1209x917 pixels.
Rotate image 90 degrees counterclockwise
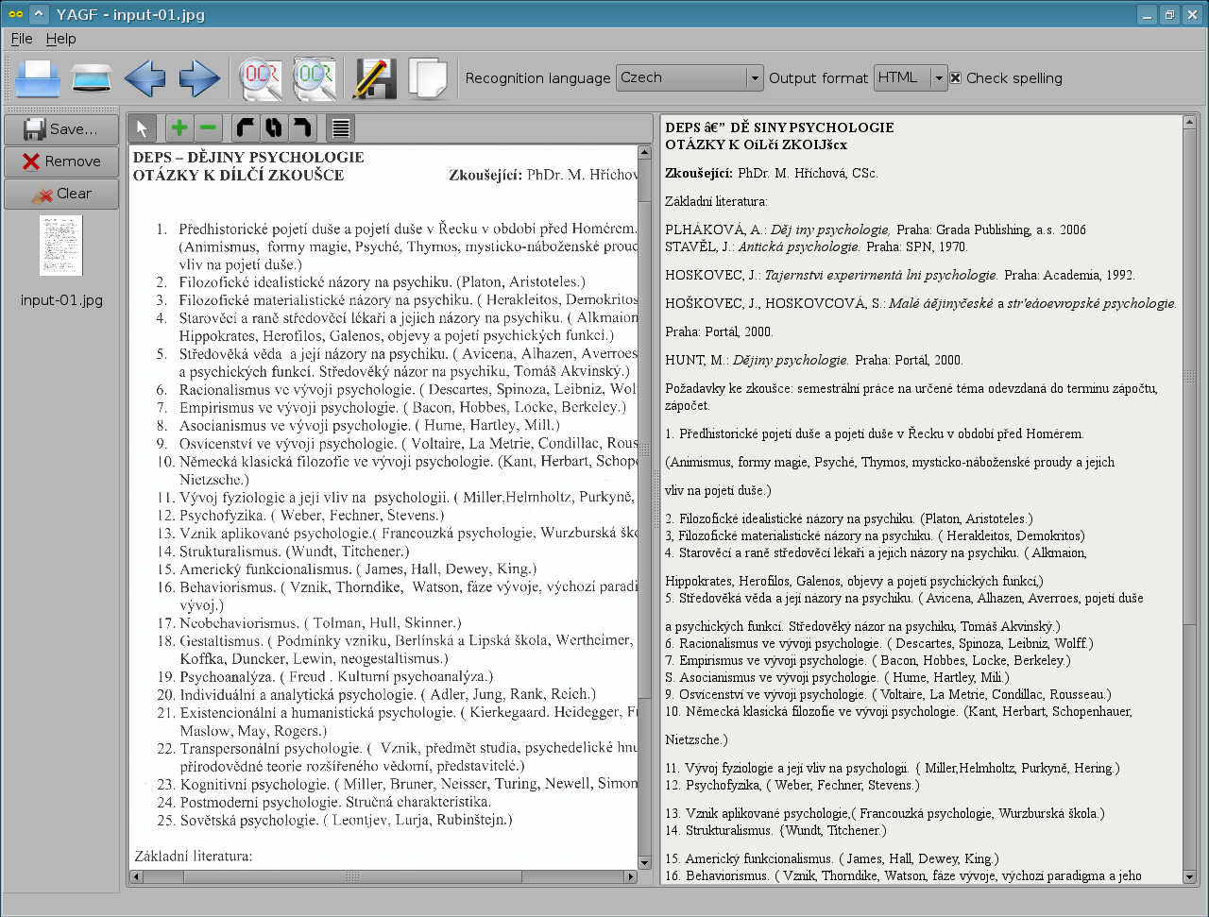[x=246, y=128]
